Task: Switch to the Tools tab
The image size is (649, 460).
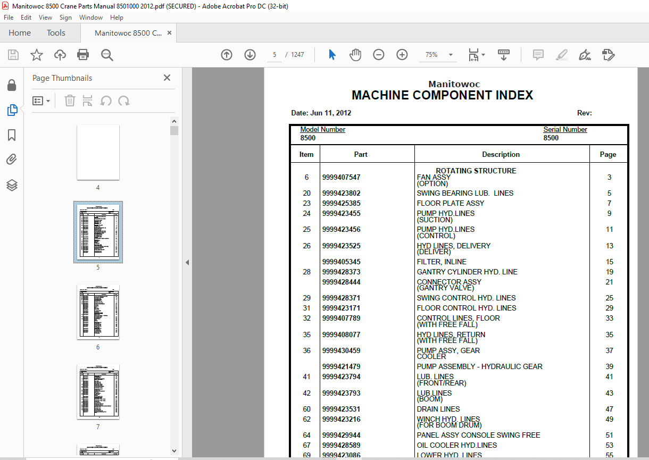Action: pyautogui.click(x=56, y=33)
